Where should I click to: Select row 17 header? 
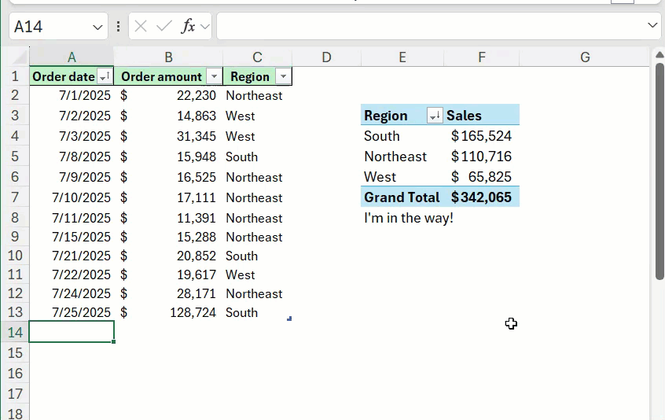click(x=15, y=394)
